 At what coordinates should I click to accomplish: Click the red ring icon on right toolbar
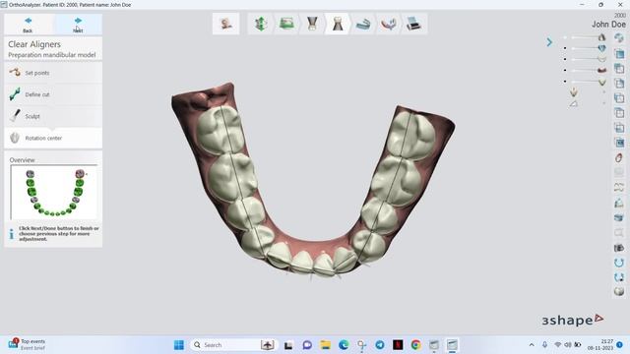(619, 157)
